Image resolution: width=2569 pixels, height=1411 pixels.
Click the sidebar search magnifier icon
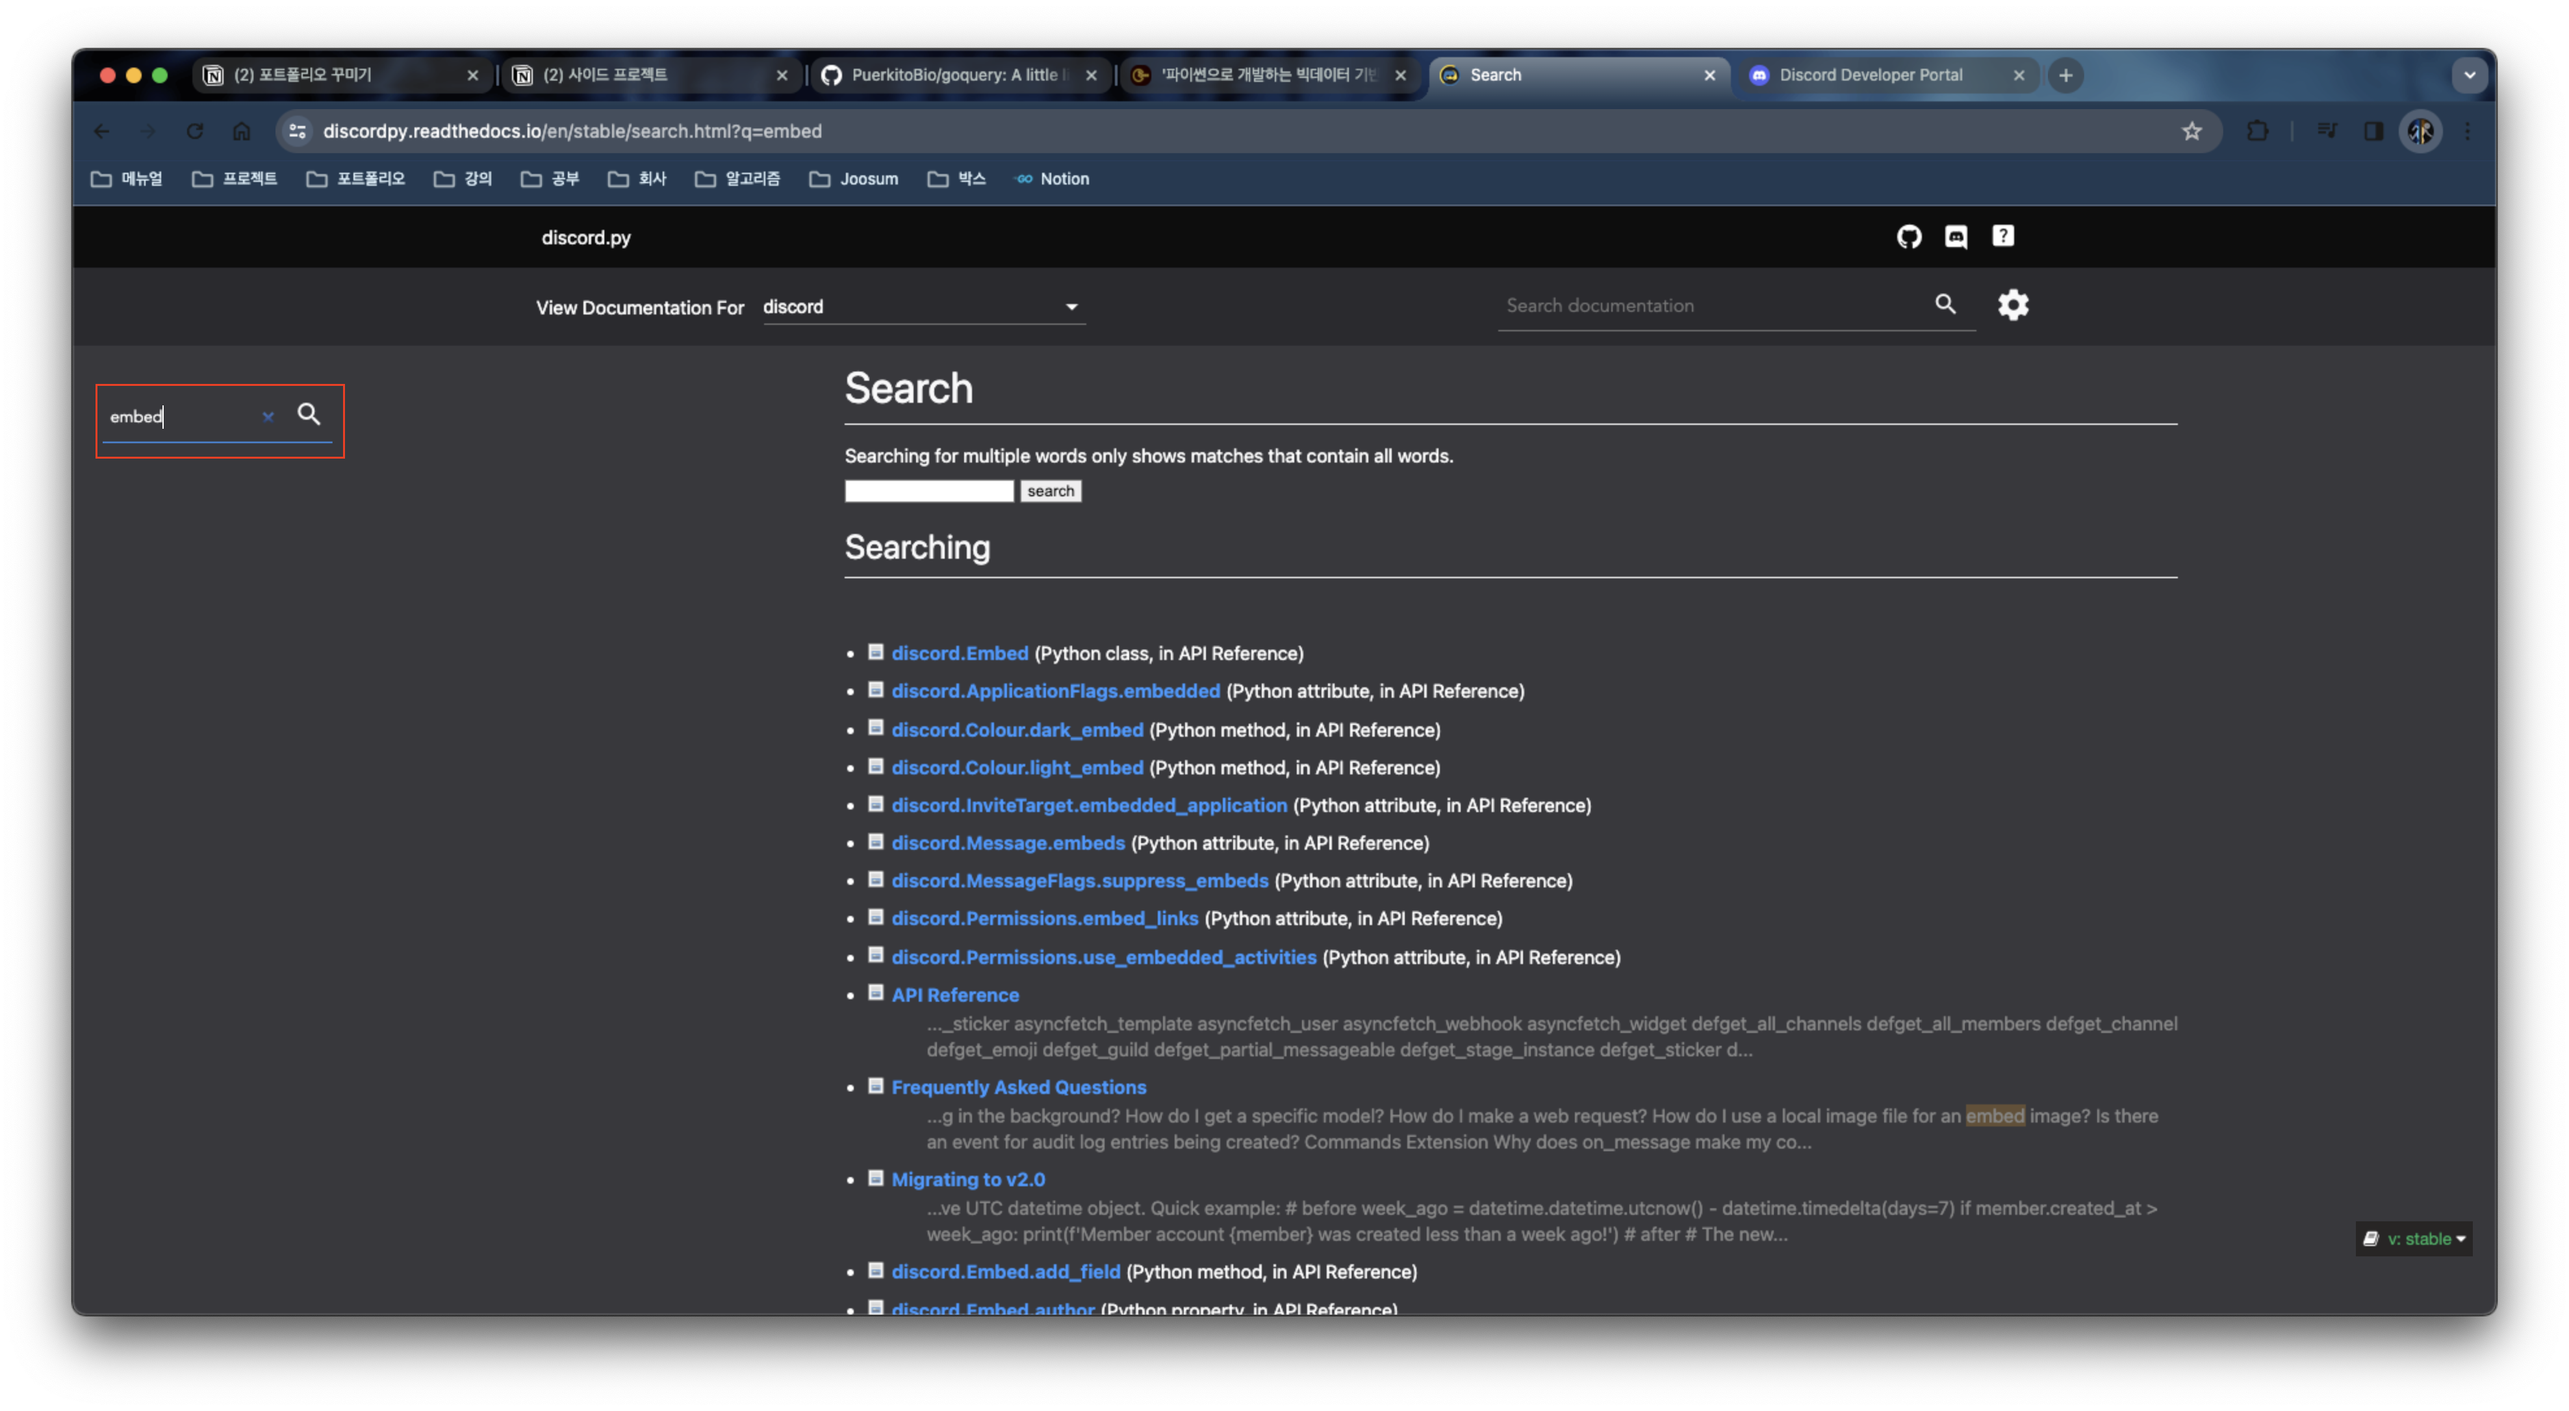click(x=309, y=414)
